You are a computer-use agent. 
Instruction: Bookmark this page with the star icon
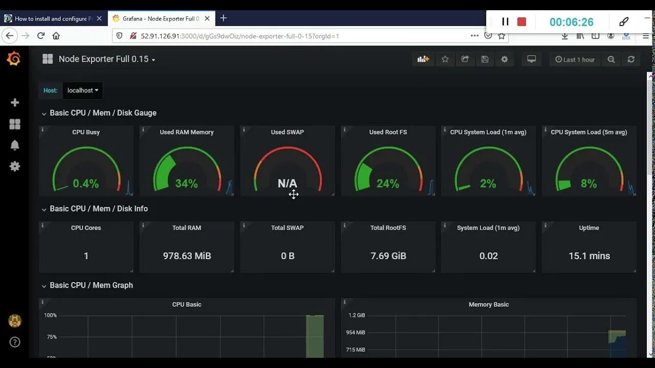click(501, 36)
